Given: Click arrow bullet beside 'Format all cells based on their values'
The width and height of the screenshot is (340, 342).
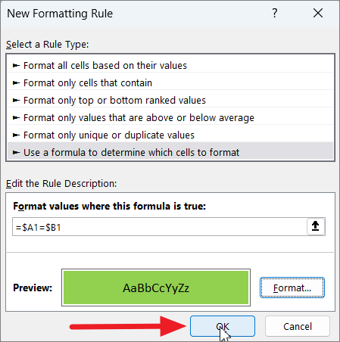Looking at the screenshot, I should click(x=16, y=66).
